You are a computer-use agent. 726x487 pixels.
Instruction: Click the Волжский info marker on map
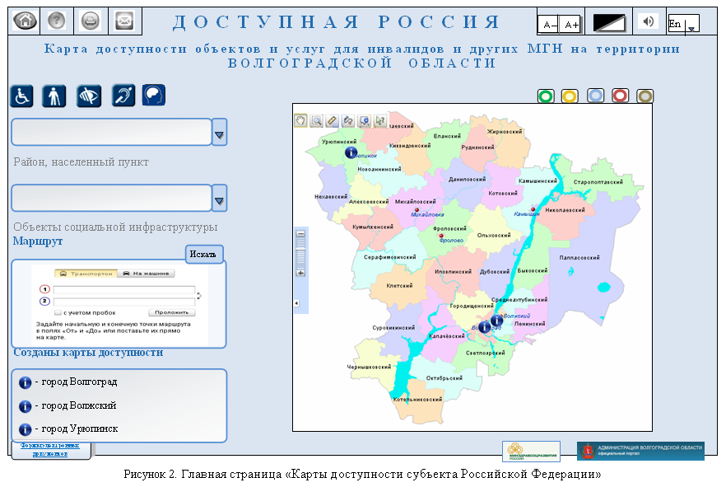(x=497, y=321)
